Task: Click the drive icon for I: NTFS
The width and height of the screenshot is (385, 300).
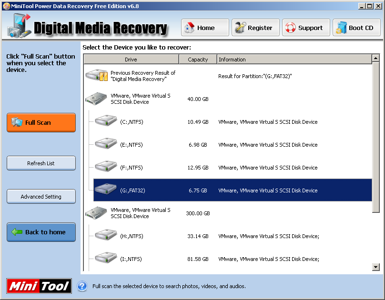Action: tap(106, 258)
